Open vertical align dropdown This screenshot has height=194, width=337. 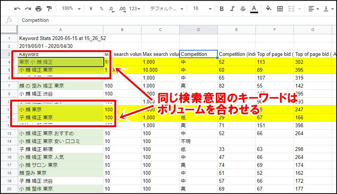[329, 9]
